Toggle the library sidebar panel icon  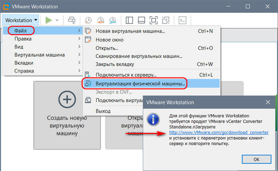(129, 20)
